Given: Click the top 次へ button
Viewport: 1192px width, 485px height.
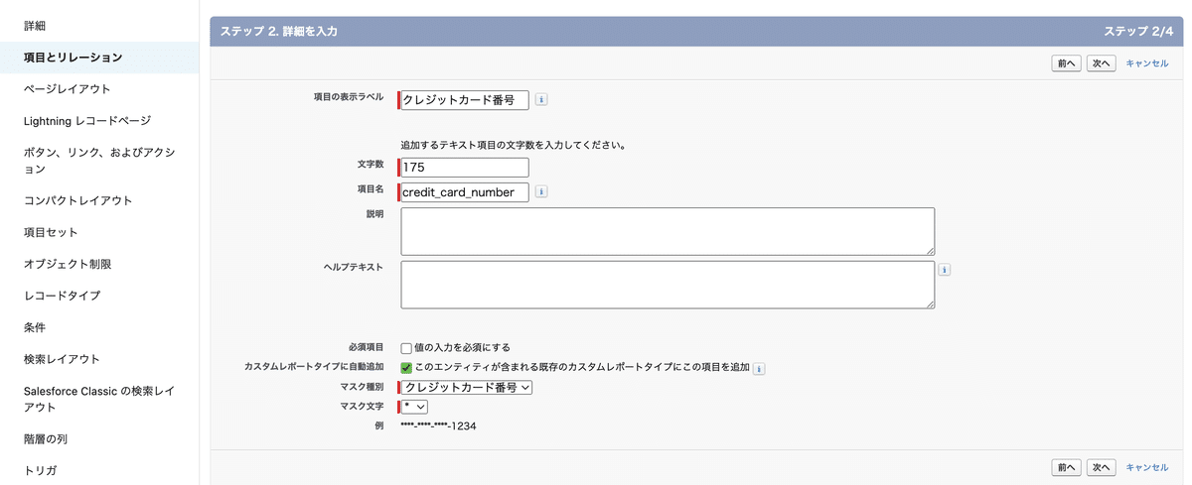Looking at the screenshot, I should click(1102, 62).
